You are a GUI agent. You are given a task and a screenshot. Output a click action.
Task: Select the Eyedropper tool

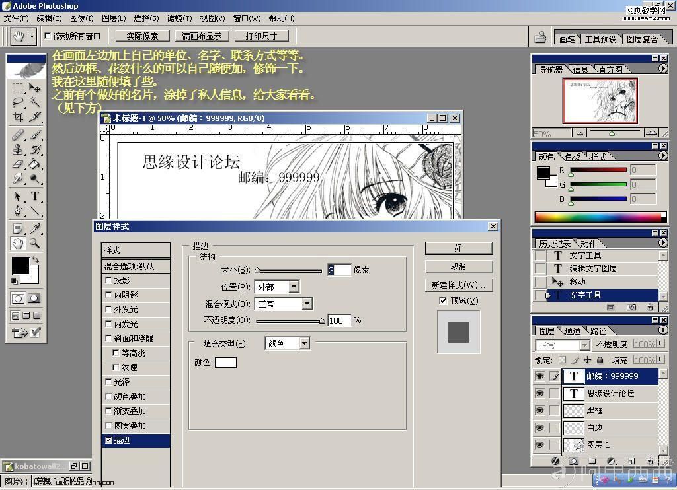pos(35,228)
